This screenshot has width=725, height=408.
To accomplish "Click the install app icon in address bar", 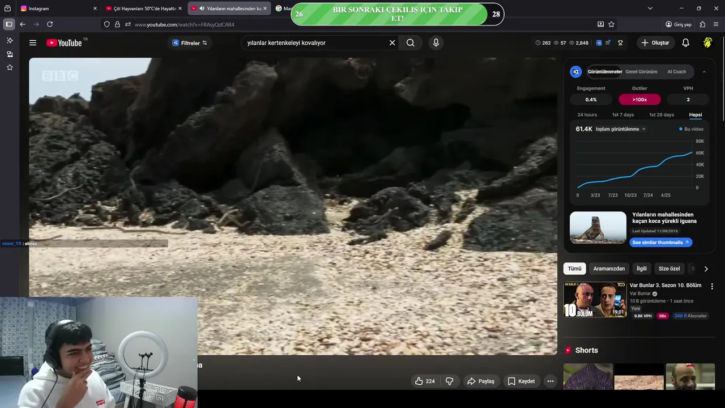I will coord(600,24).
